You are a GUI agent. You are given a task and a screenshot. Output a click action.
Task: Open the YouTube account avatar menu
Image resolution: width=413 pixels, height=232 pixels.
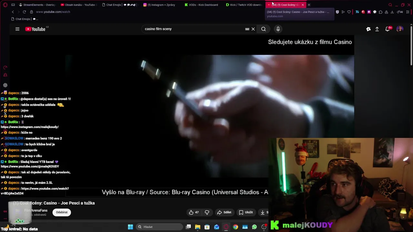[x=400, y=29]
